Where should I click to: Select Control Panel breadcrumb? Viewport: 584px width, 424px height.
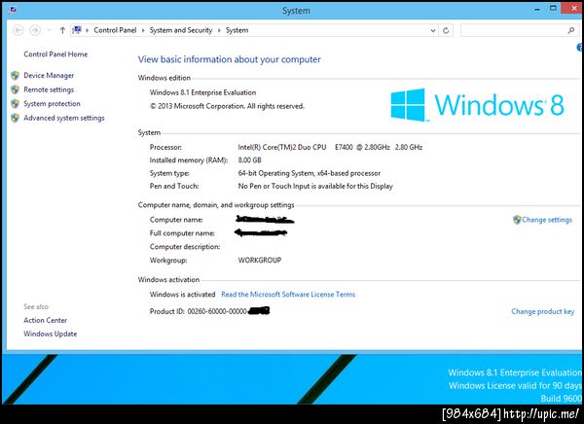coord(115,30)
